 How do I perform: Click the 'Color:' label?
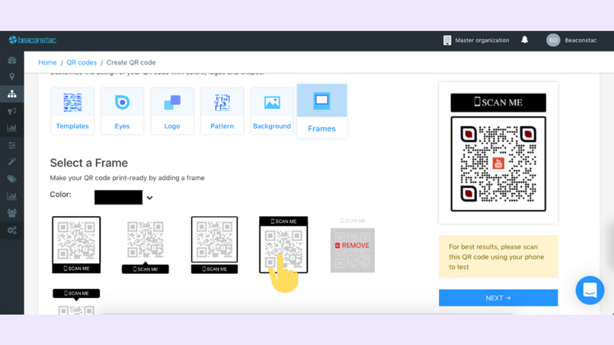tap(60, 194)
